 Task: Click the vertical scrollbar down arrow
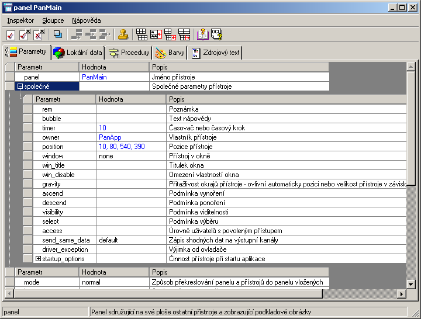point(411,284)
